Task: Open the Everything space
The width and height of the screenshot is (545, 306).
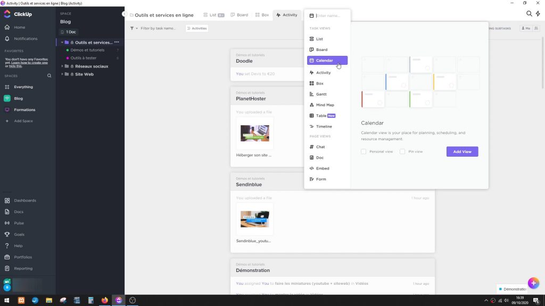Action: click(x=23, y=87)
